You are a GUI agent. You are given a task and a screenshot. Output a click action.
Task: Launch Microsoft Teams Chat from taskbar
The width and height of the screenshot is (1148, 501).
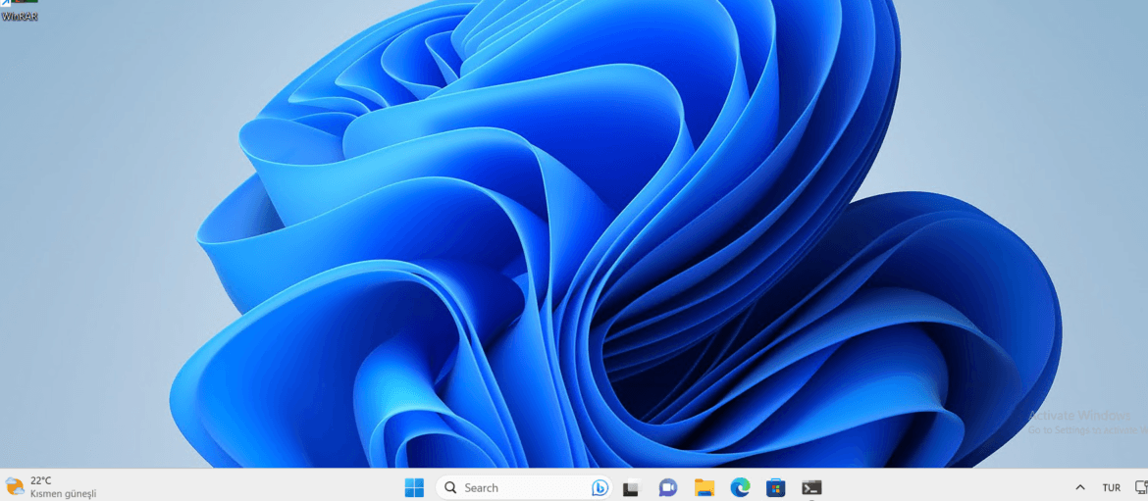point(668,487)
